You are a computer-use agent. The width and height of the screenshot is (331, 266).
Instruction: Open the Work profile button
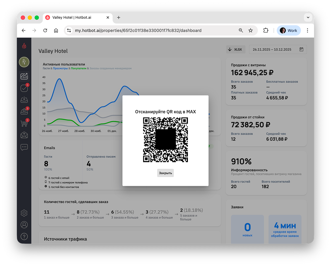pos(289,30)
